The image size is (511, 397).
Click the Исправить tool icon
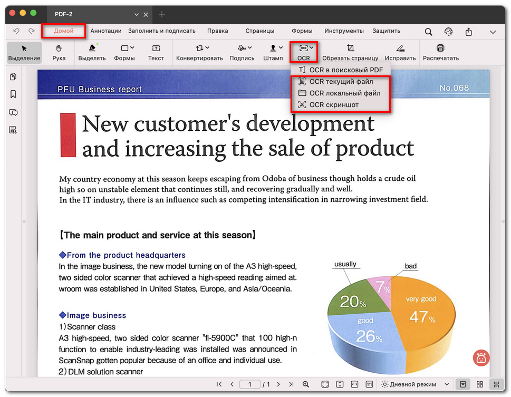pos(400,49)
